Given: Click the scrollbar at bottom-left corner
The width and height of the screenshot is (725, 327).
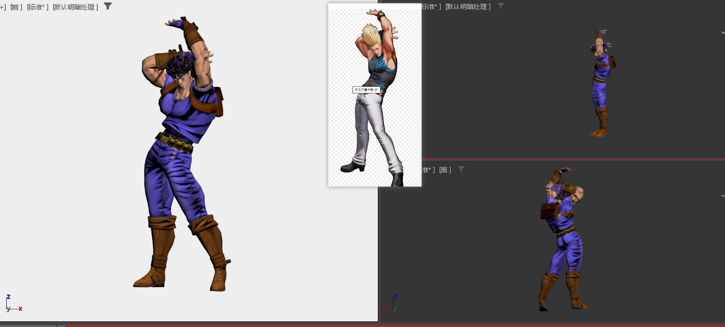Looking at the screenshot, I should tap(29, 326).
